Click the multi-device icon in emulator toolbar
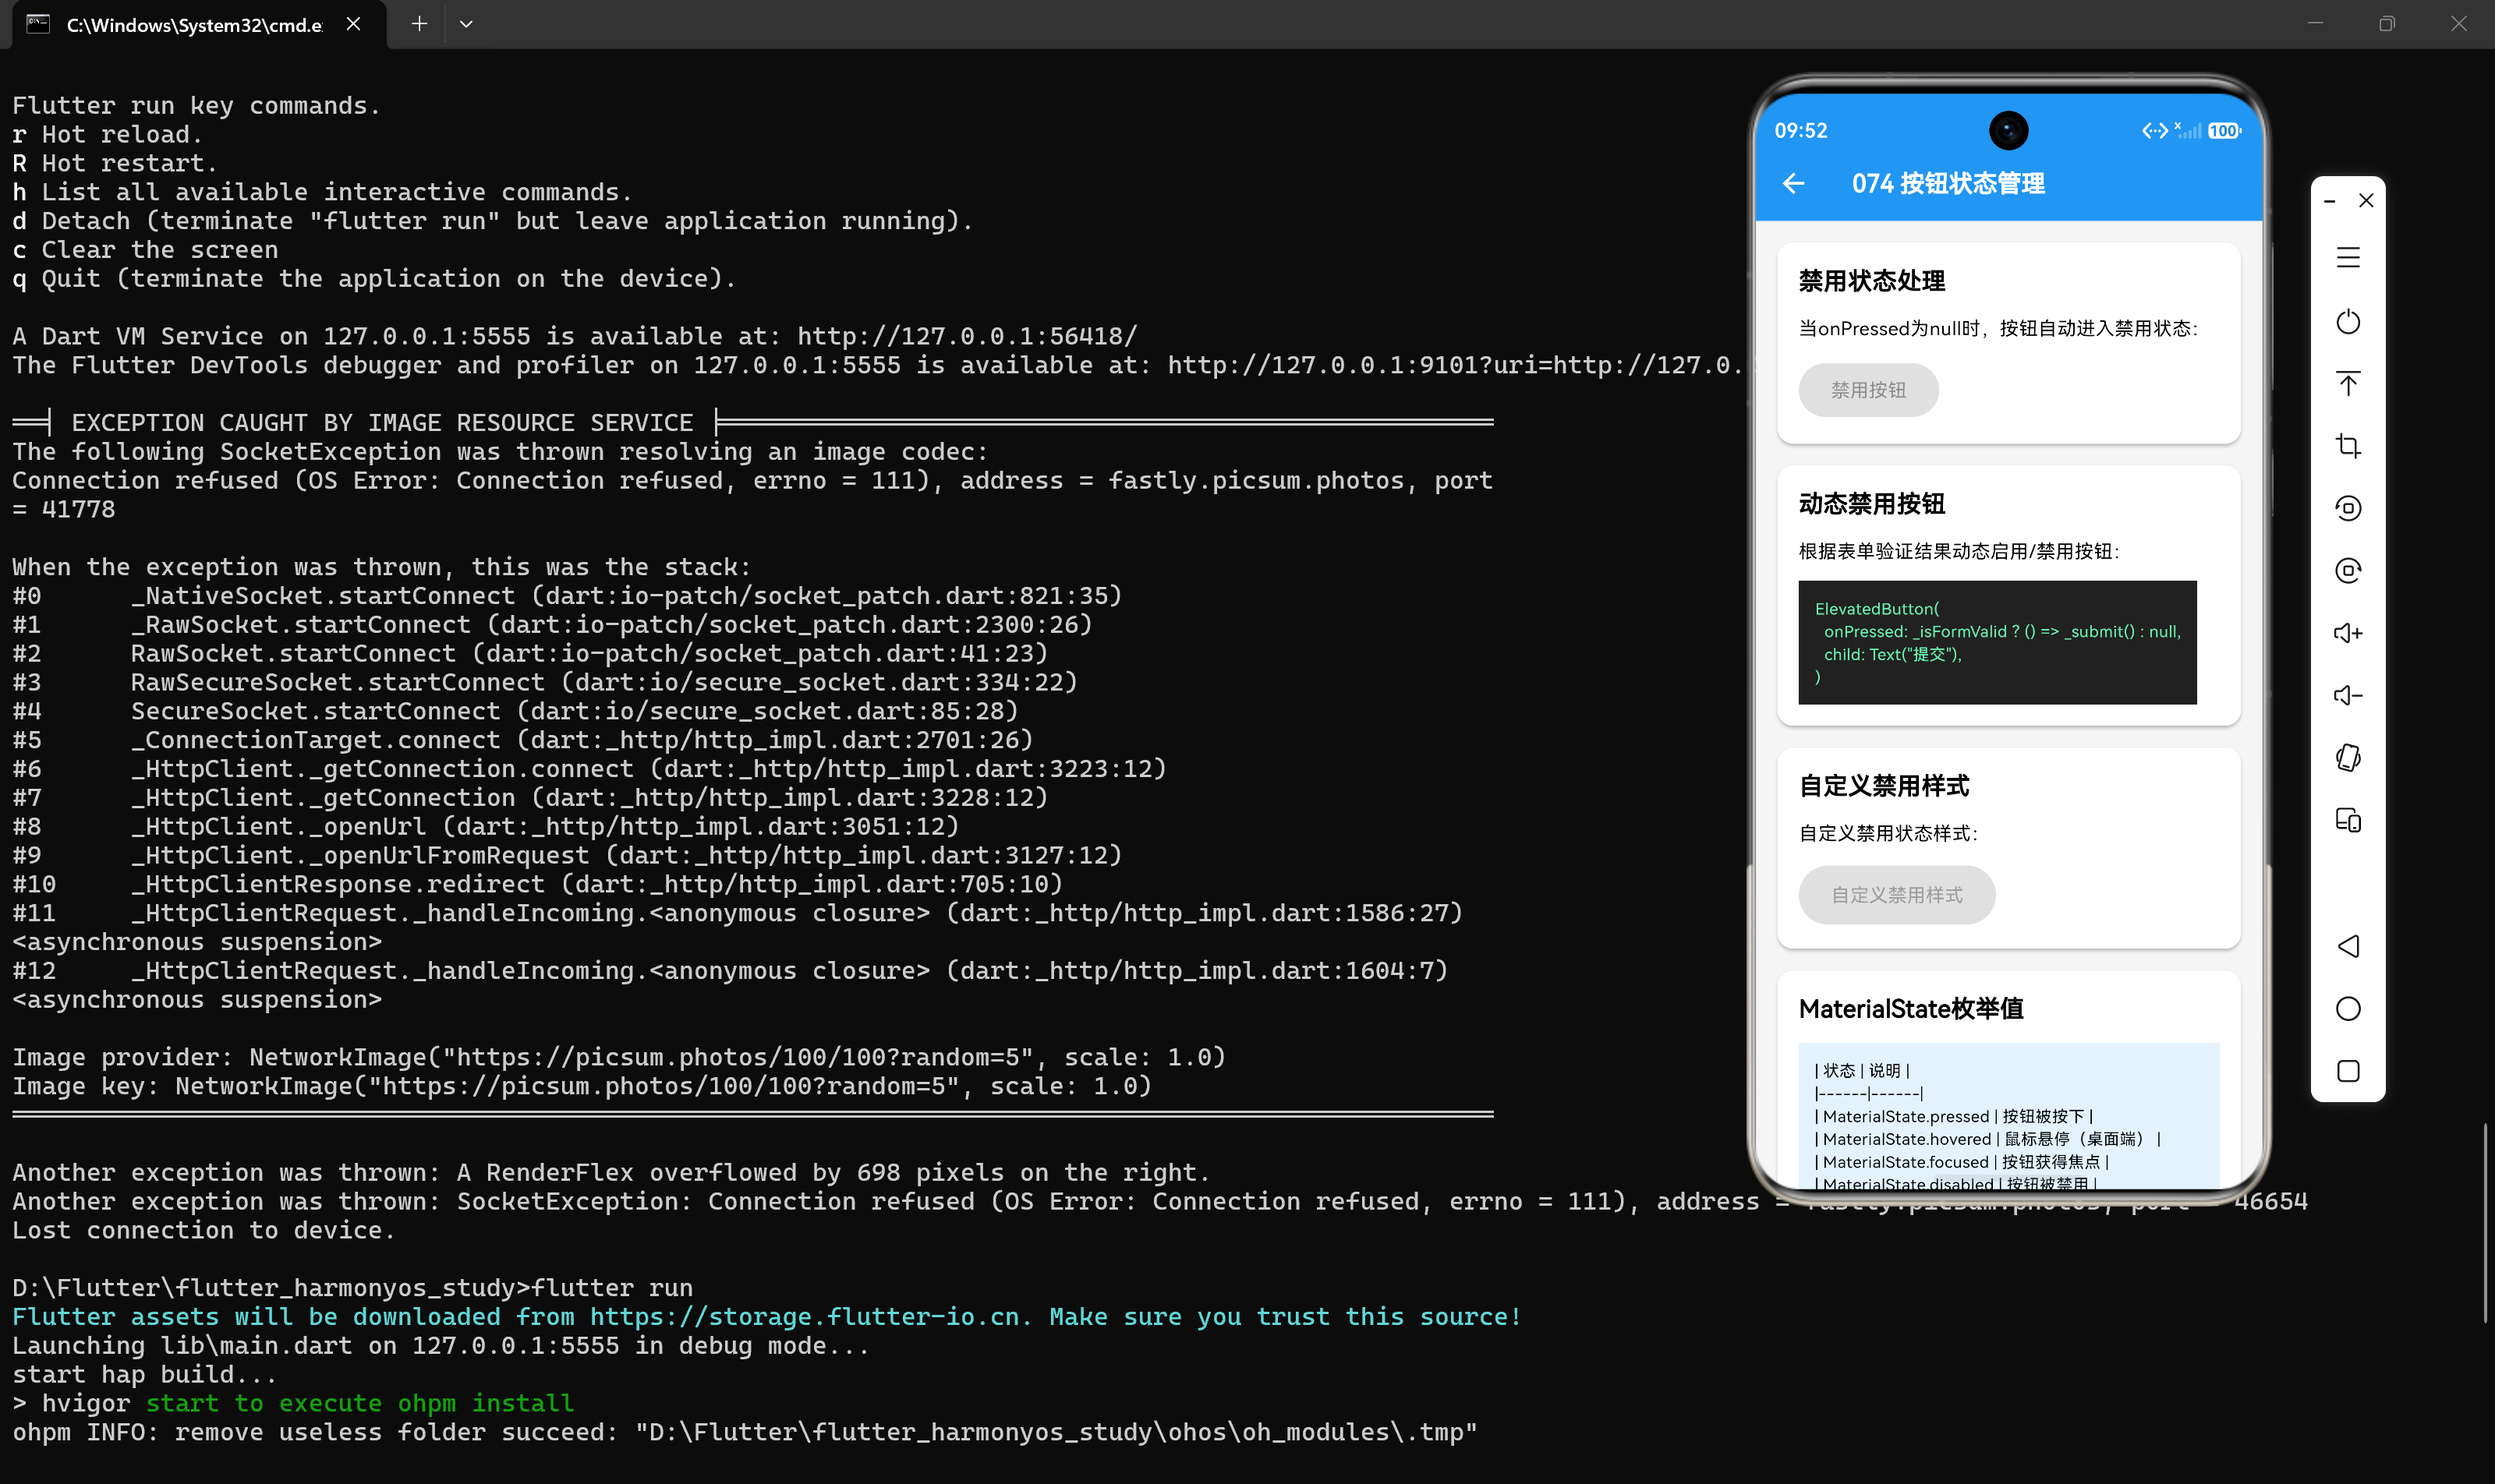This screenshot has width=2495, height=1484. click(2348, 820)
